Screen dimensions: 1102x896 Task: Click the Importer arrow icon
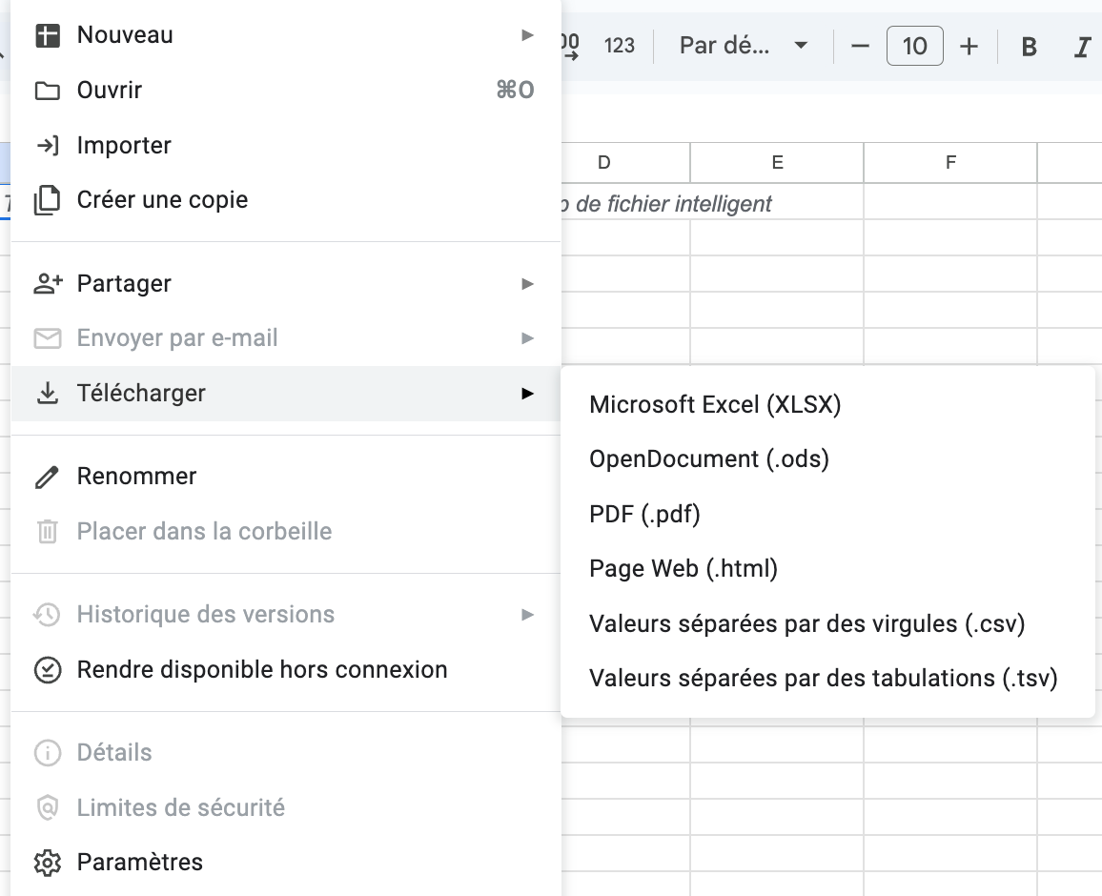coord(46,145)
